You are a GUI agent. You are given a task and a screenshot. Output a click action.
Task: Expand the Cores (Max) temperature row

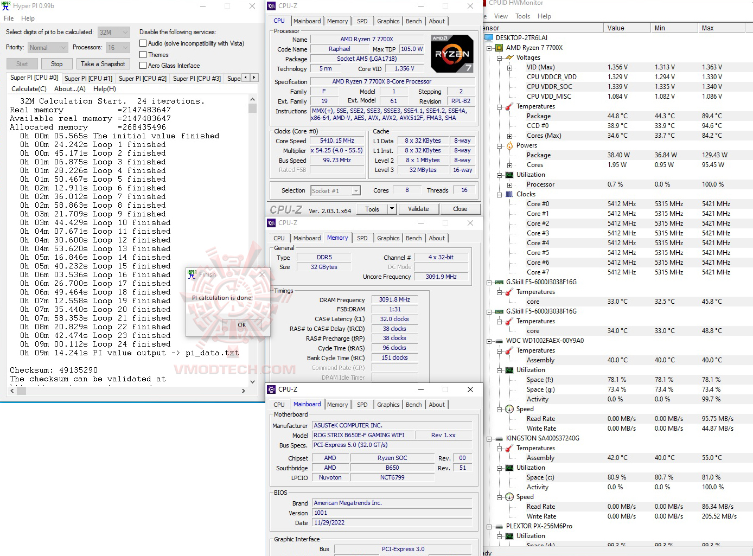(509, 136)
